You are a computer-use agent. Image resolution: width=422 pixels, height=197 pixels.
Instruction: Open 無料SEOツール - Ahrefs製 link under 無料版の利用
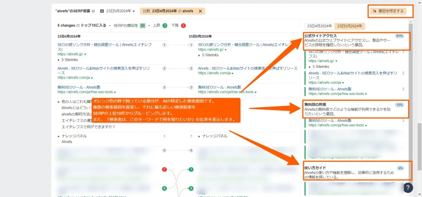coord(330,121)
